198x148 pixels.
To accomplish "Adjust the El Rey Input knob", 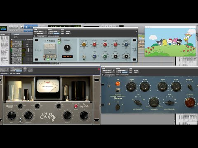I will [12, 115].
